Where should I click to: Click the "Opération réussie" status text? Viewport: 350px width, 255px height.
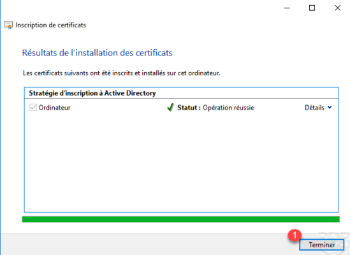[228, 108]
